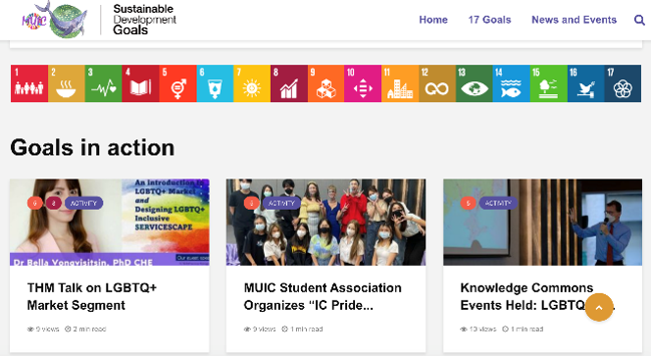Image resolution: width=651 pixels, height=356 pixels.
Task: Click views count on THM Talk card
Action: (43, 329)
